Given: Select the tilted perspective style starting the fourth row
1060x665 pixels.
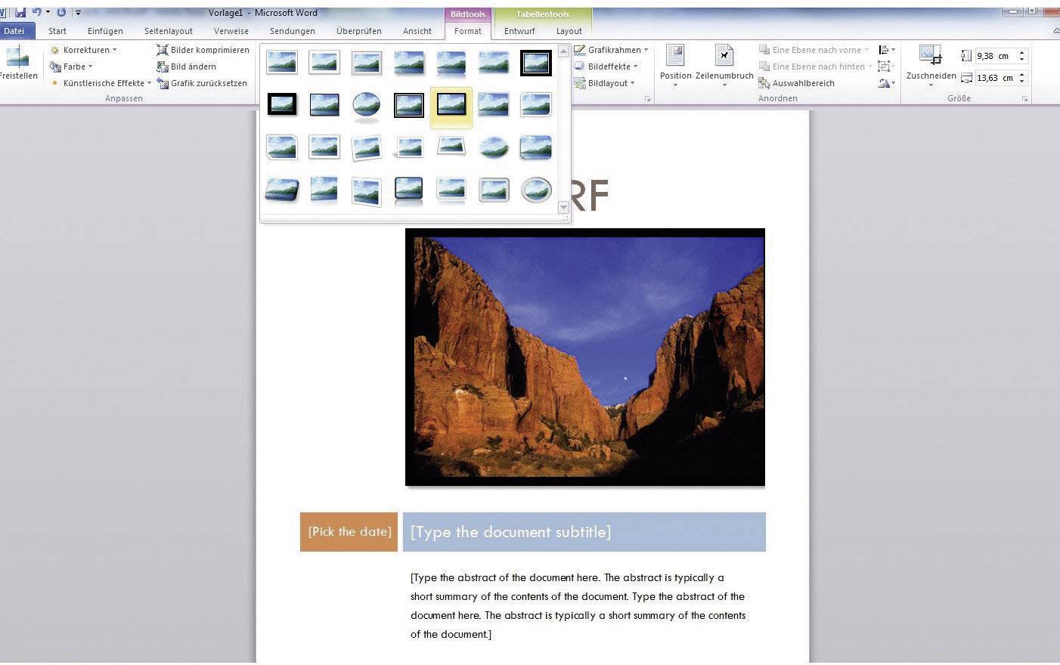Looking at the screenshot, I should click(282, 190).
